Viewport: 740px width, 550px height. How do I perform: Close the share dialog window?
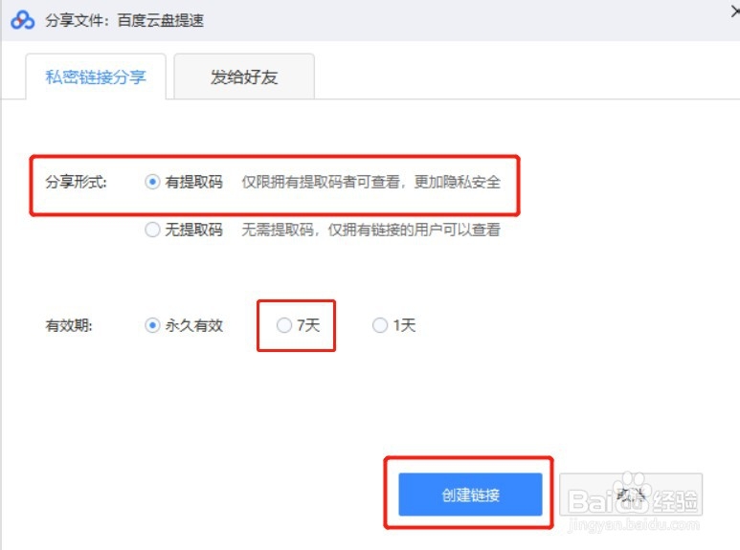[x=735, y=11]
